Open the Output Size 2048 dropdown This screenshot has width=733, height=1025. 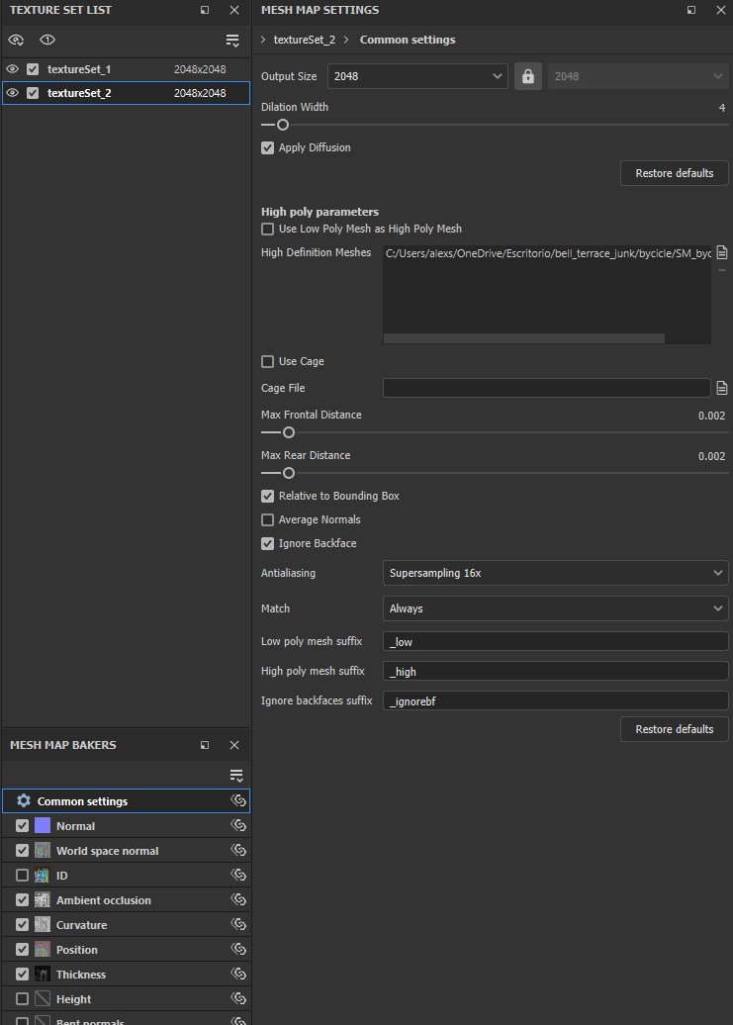pos(417,76)
